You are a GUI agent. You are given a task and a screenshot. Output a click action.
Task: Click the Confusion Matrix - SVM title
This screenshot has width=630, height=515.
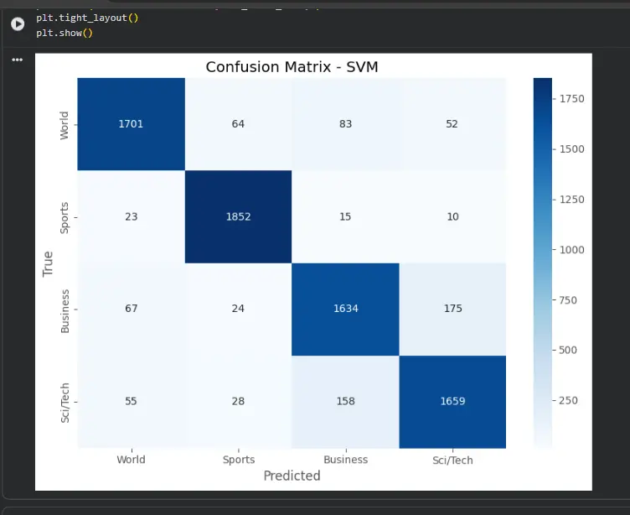(292, 67)
